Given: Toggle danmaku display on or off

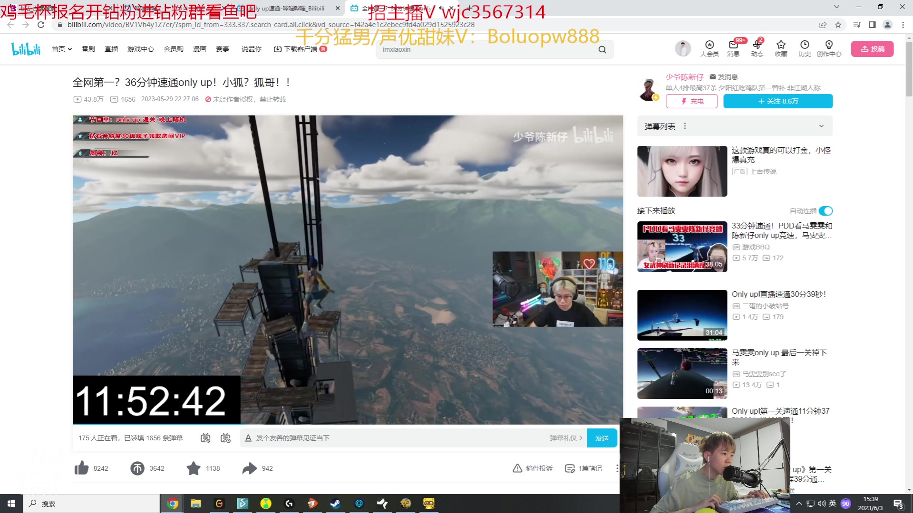Looking at the screenshot, I should click(x=205, y=438).
